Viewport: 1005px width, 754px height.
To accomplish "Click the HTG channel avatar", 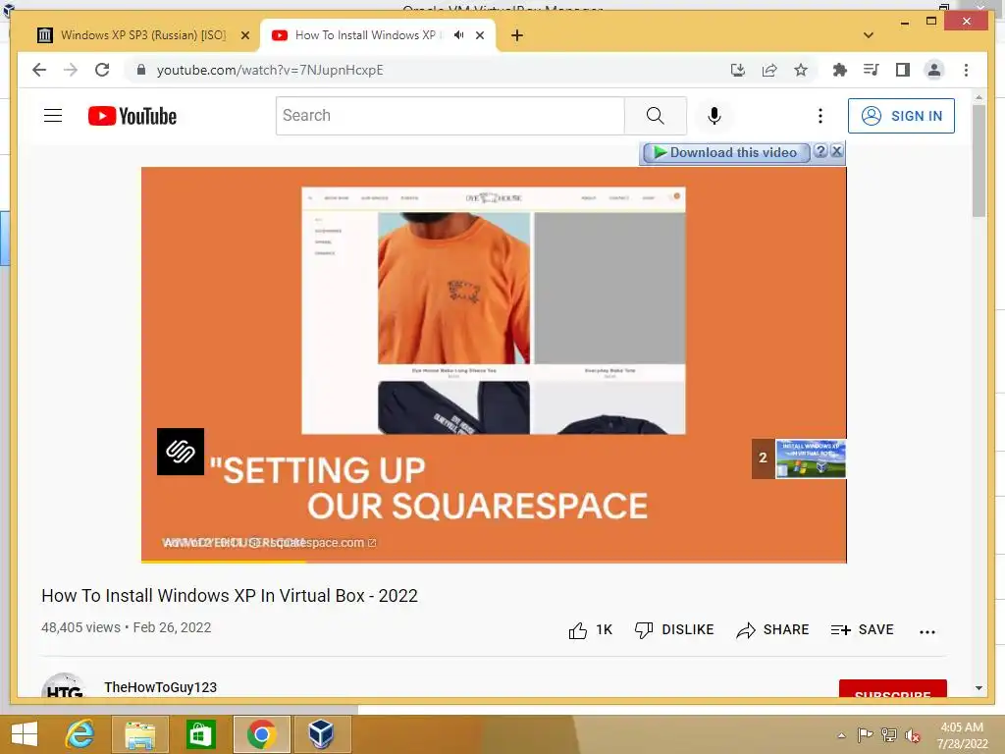I will tap(64, 686).
